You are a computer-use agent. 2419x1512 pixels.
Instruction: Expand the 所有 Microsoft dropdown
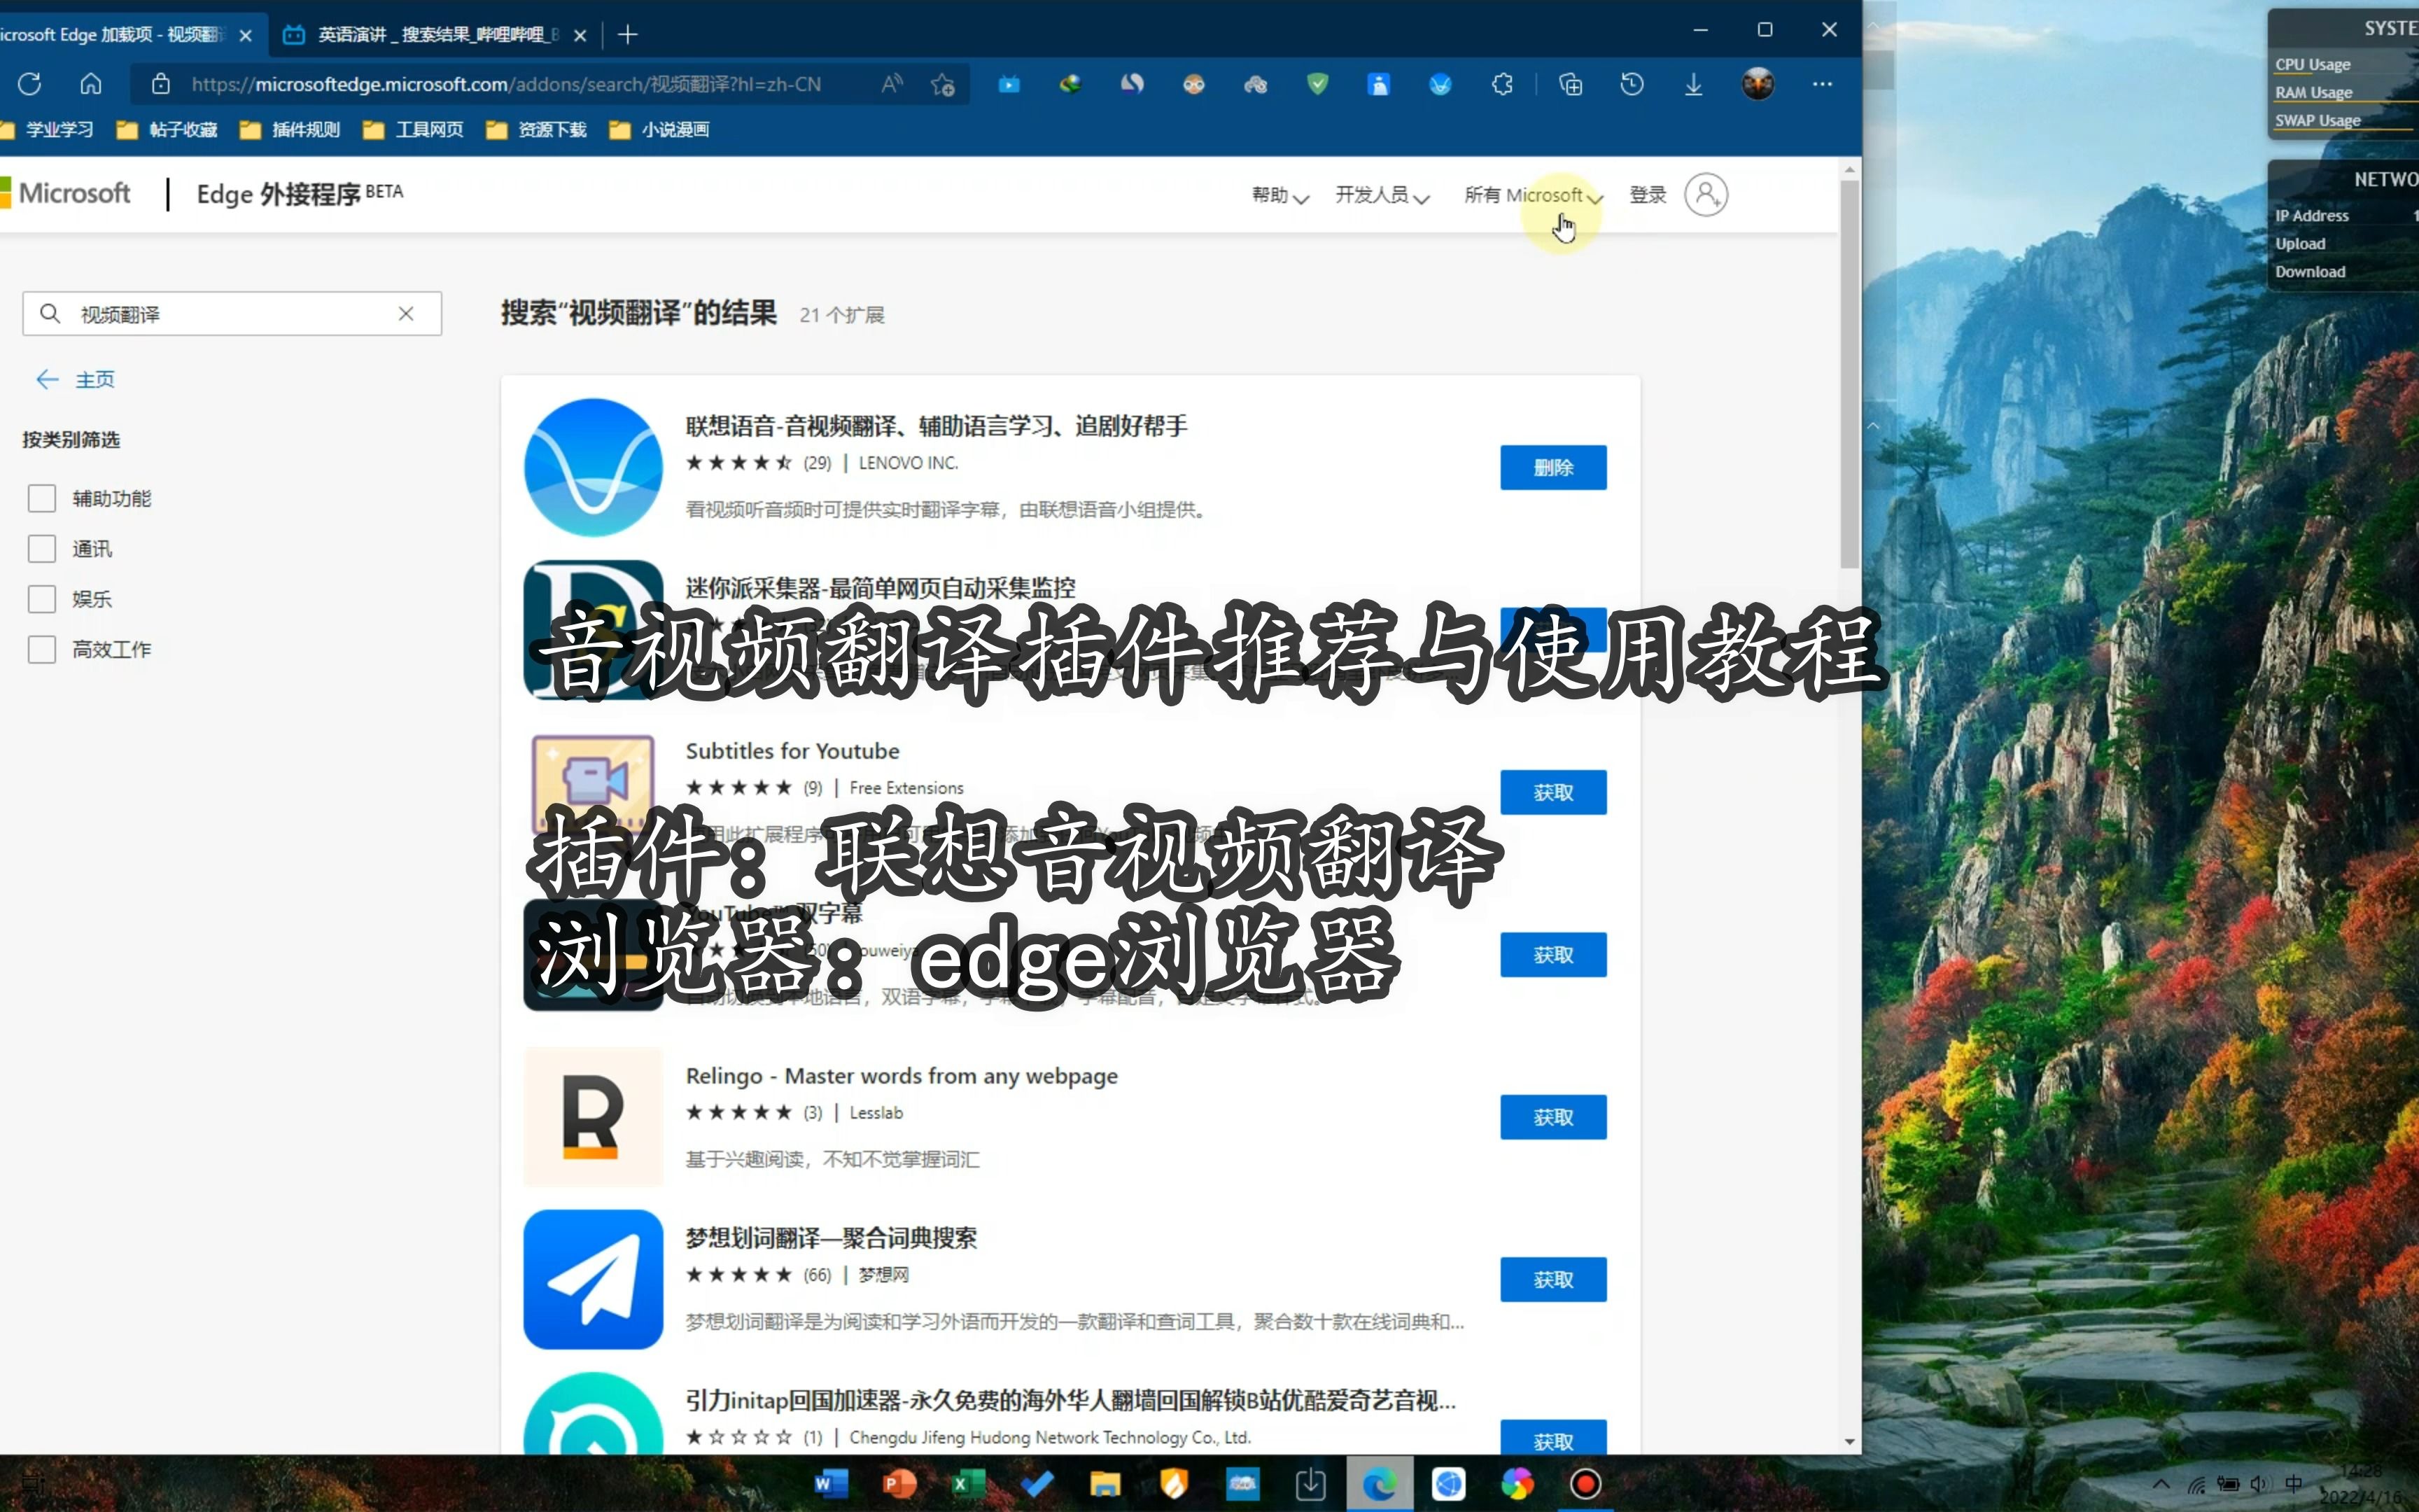point(1534,195)
